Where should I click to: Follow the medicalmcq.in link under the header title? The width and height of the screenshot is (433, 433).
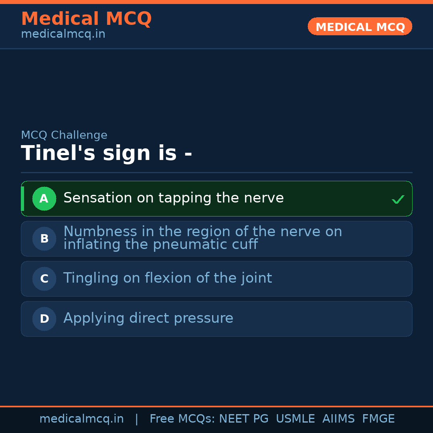click(x=63, y=34)
